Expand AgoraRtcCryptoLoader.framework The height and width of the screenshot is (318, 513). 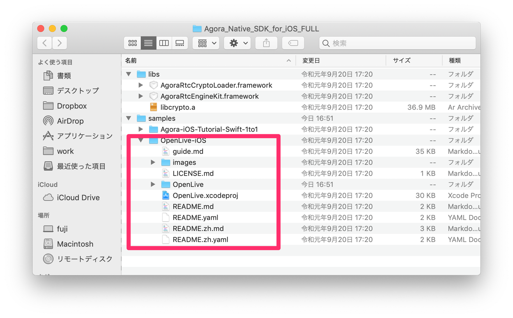tap(141, 85)
